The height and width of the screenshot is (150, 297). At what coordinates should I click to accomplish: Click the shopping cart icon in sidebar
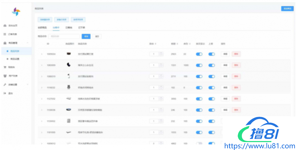coord(5,67)
